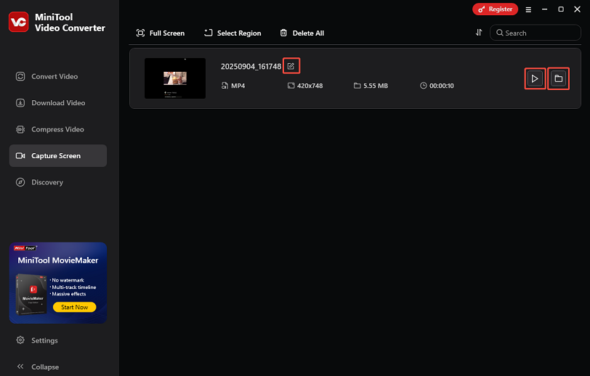Open the recording's folder location
590x376 pixels.
pos(558,78)
